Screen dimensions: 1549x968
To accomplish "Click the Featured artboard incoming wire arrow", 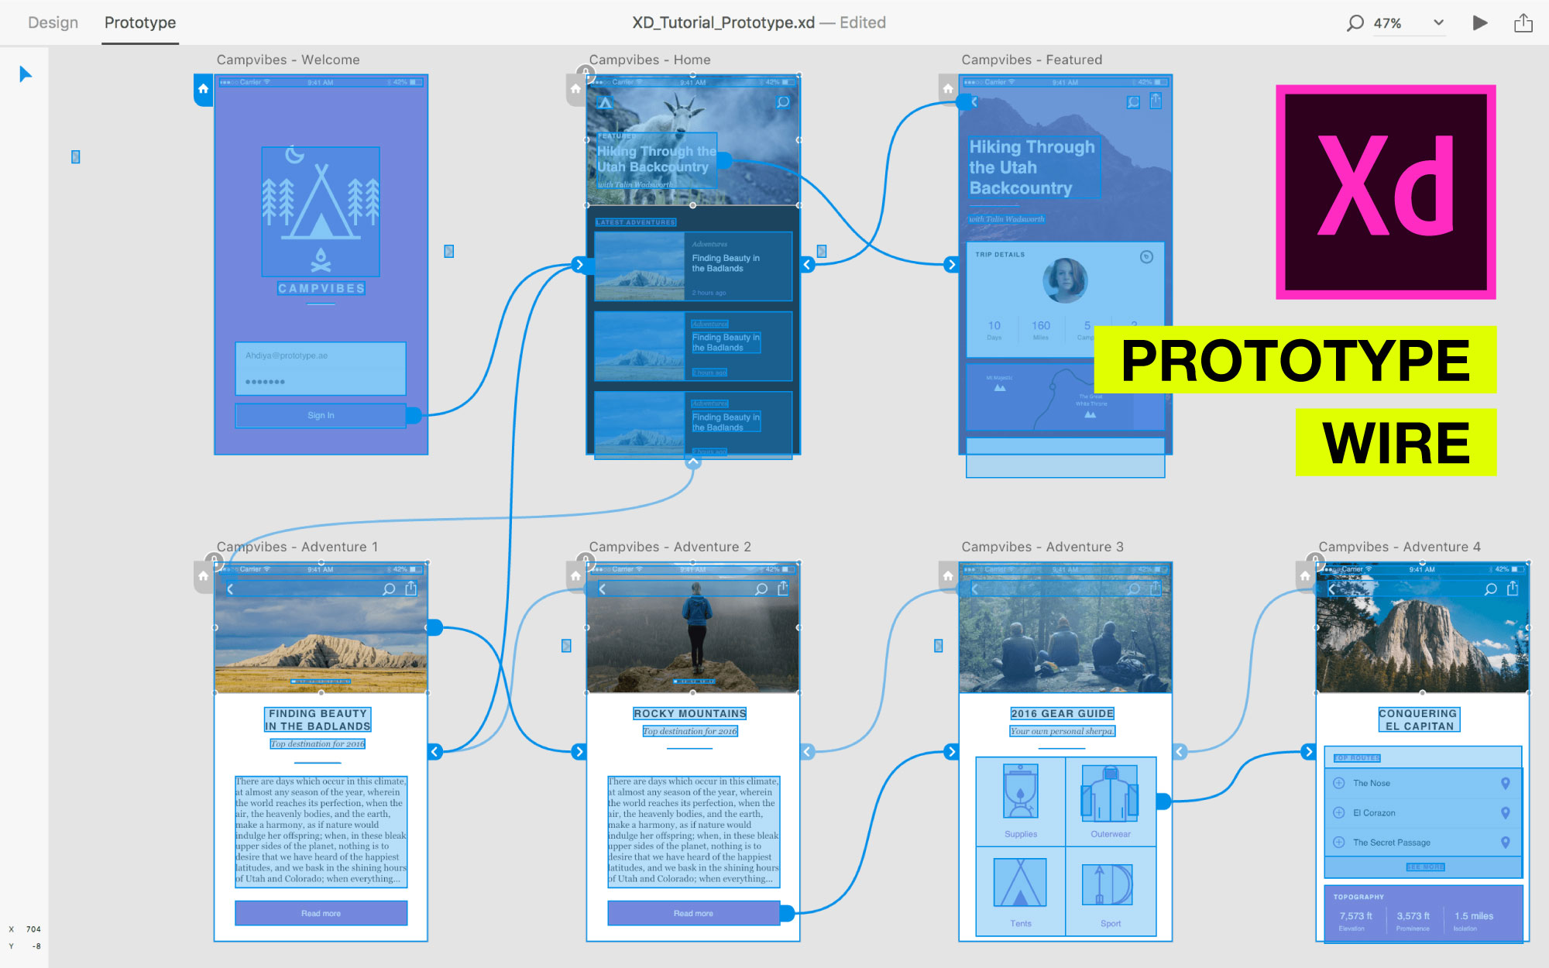I will coord(952,265).
